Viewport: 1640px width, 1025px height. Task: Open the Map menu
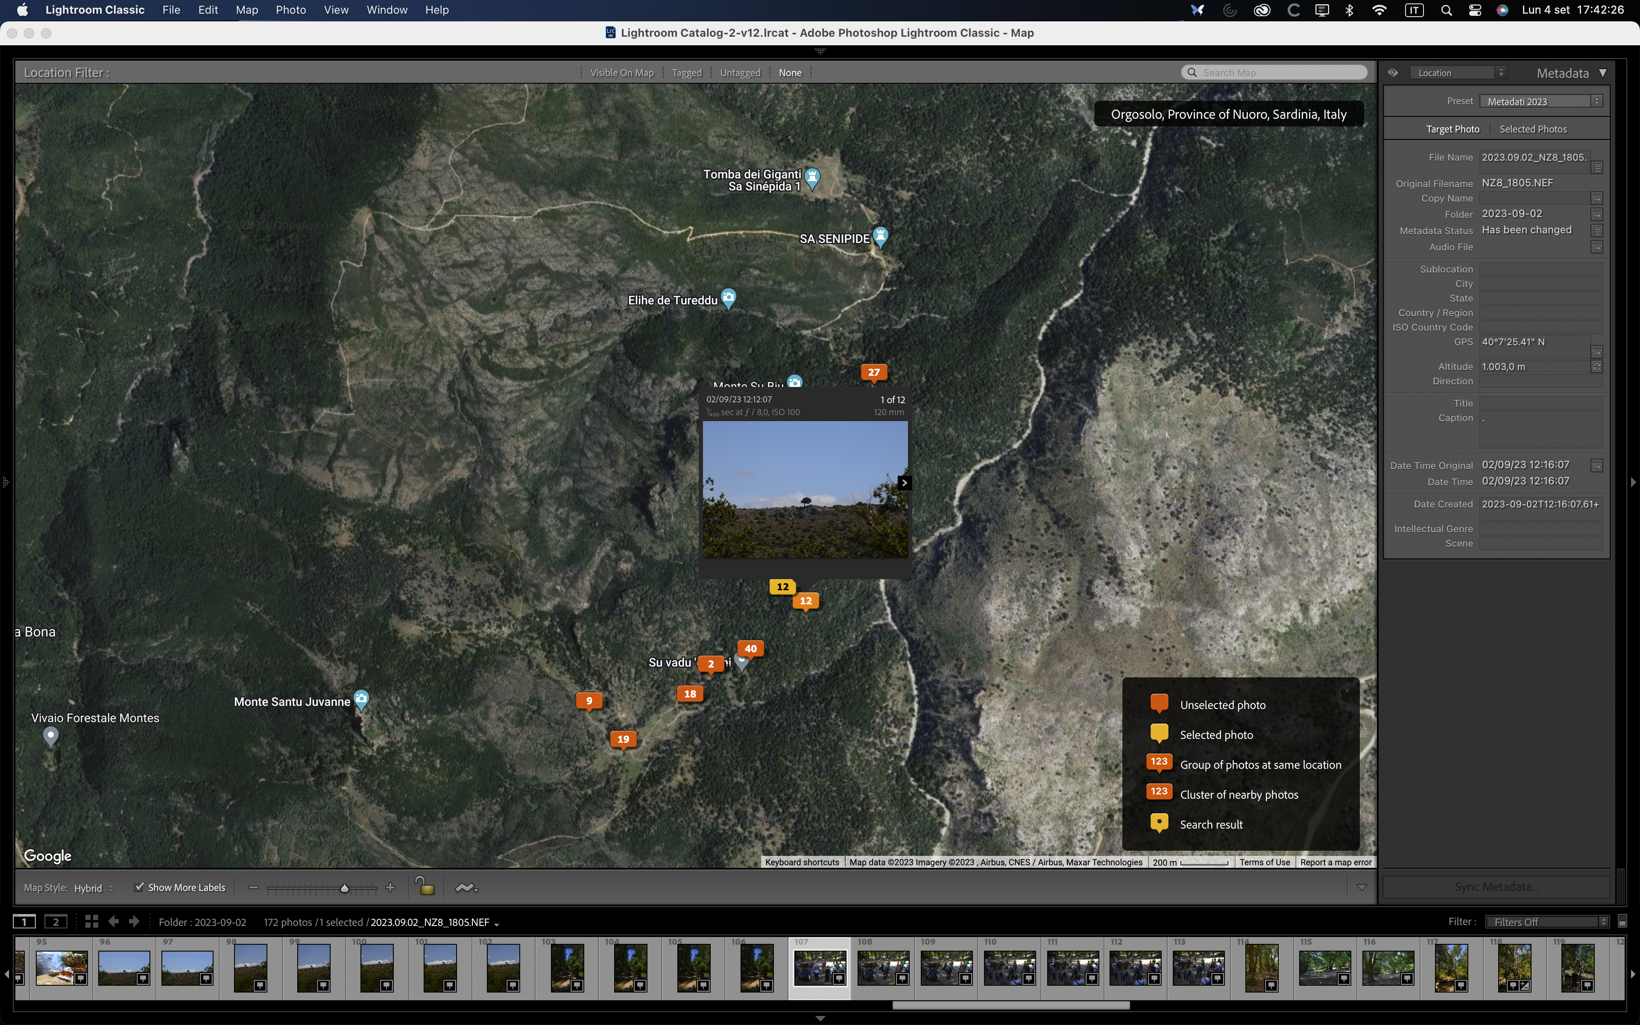(x=247, y=9)
